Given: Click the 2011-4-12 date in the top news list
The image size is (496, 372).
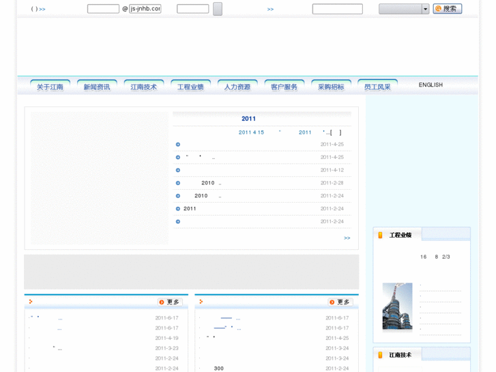Looking at the screenshot, I should click(332, 170).
